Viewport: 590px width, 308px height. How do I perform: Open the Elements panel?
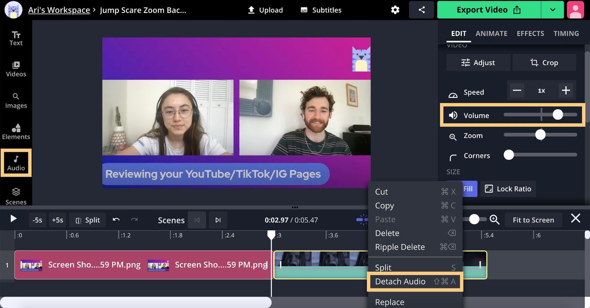16,132
